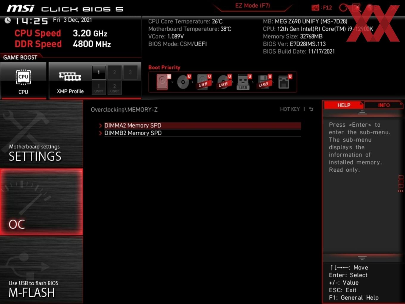
Task: Select network boot device icon
Action: point(284,82)
